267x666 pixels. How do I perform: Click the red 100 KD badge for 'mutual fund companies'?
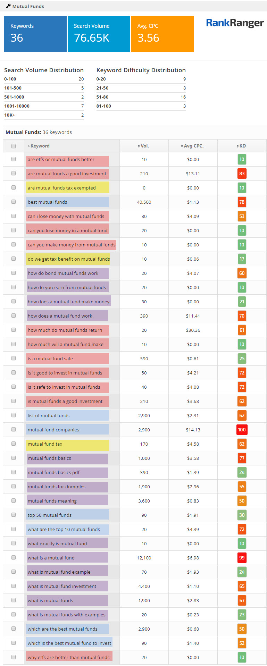click(242, 430)
